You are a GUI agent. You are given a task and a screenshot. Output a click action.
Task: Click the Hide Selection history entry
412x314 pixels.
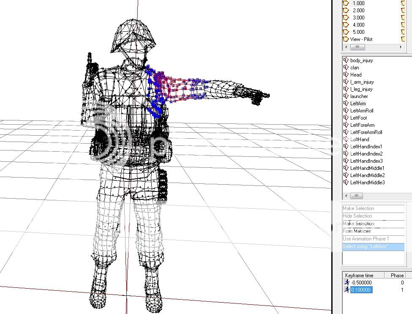(357, 216)
